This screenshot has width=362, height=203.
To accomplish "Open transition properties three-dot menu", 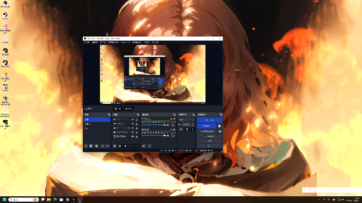I will (x=192, y=129).
